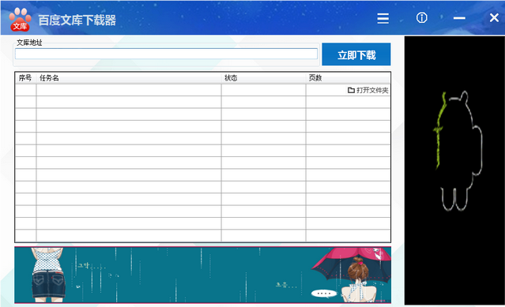505x307 pixels.
Task: Open the hamburger menu icon
Action: pyautogui.click(x=383, y=18)
